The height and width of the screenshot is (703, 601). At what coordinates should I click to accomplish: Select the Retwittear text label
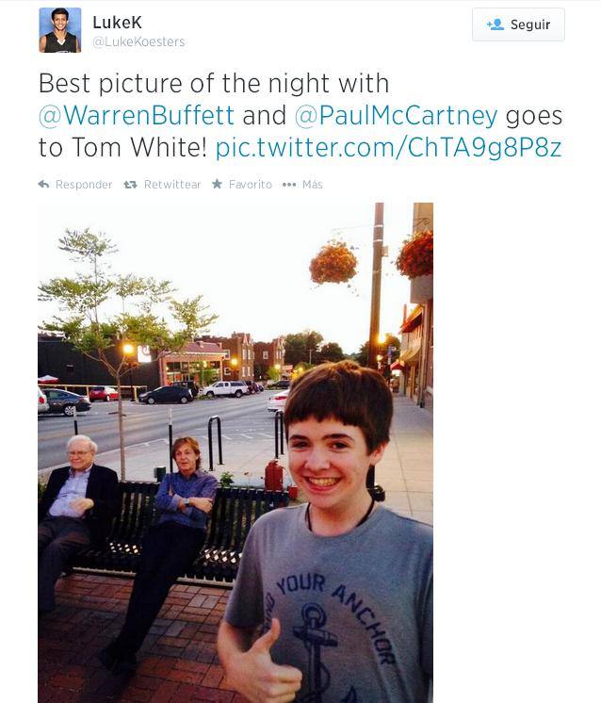coord(172,185)
